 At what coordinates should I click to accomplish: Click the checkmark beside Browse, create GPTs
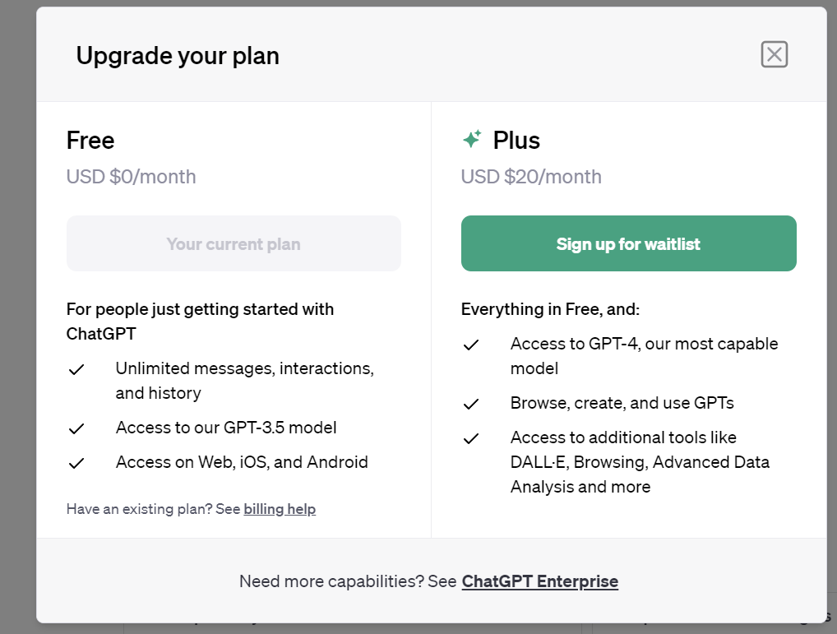coord(471,404)
